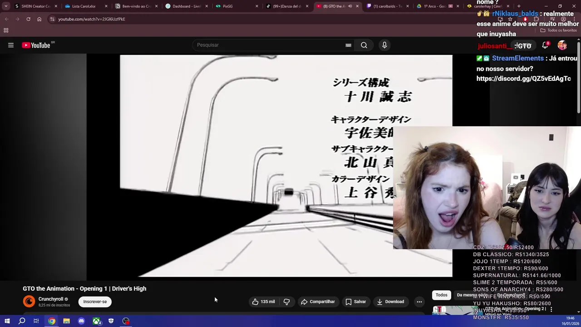
Task: Navigate back with browser back arrow
Action: (x=6, y=19)
